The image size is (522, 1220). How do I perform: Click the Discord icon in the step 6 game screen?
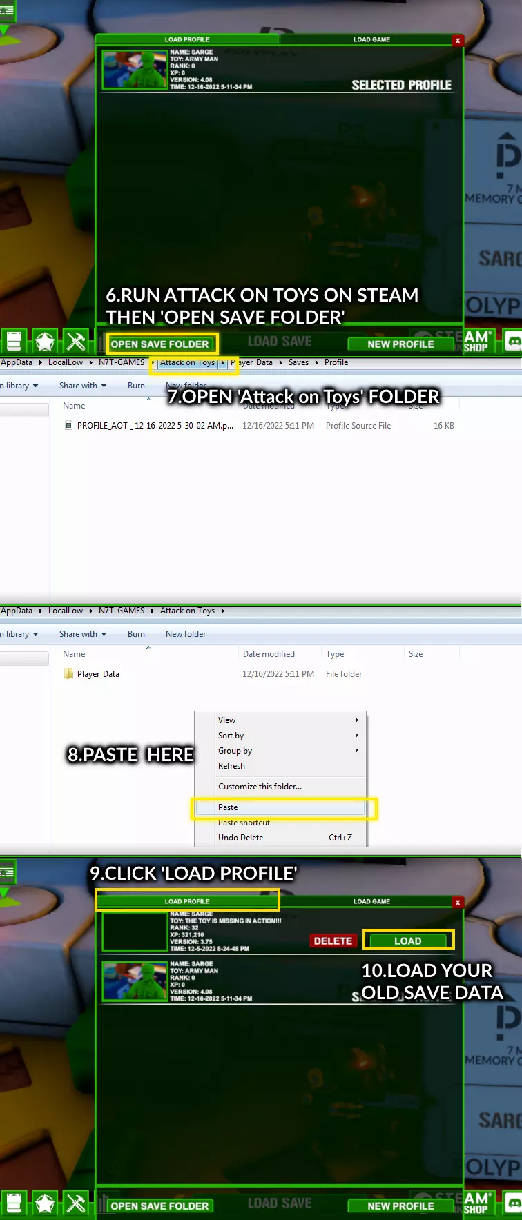[513, 341]
